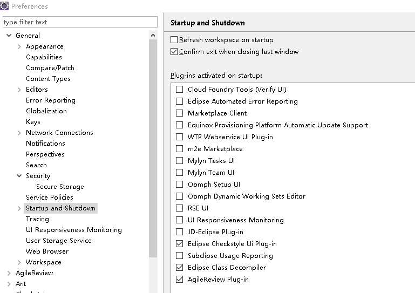This screenshot has width=415, height=293.
Task: Check the m2e Marketplace plug-in
Action: (x=180, y=149)
